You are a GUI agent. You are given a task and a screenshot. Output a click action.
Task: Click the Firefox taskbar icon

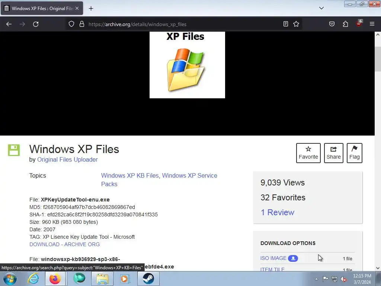point(55,279)
